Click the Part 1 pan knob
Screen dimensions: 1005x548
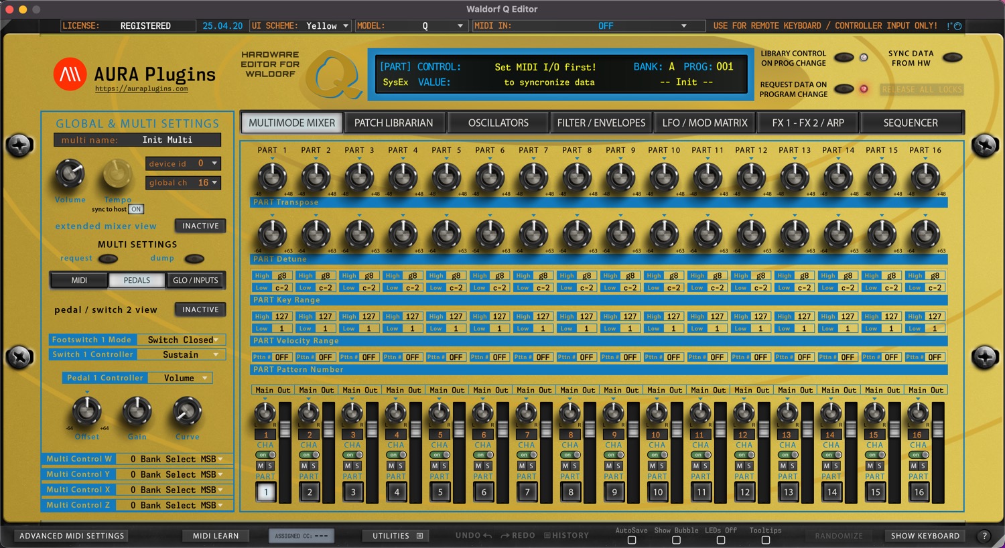coord(265,412)
